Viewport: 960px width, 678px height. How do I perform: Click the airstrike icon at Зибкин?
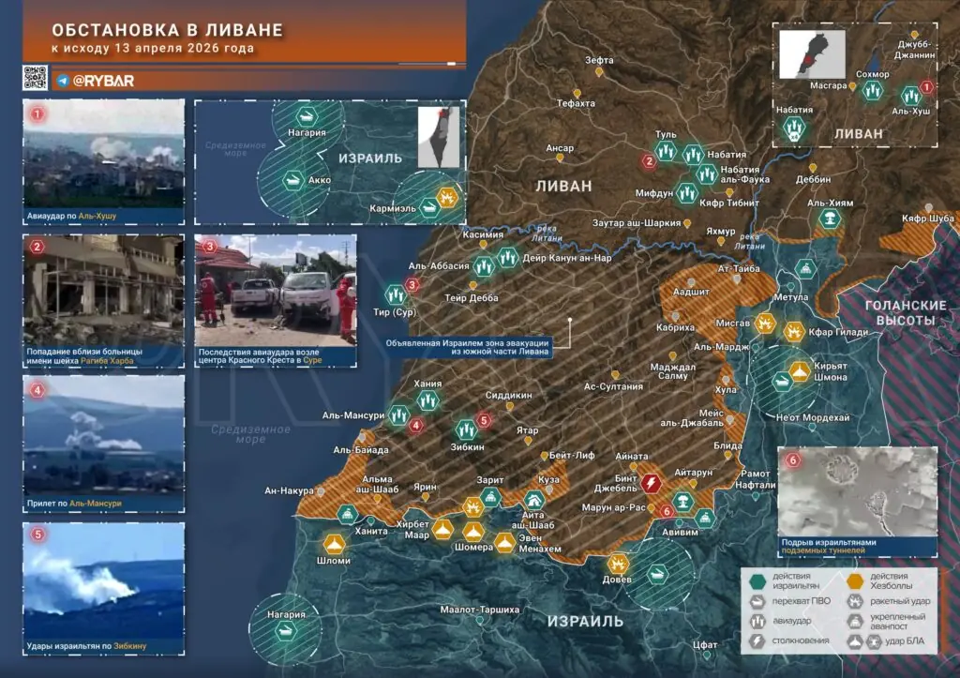(x=464, y=429)
